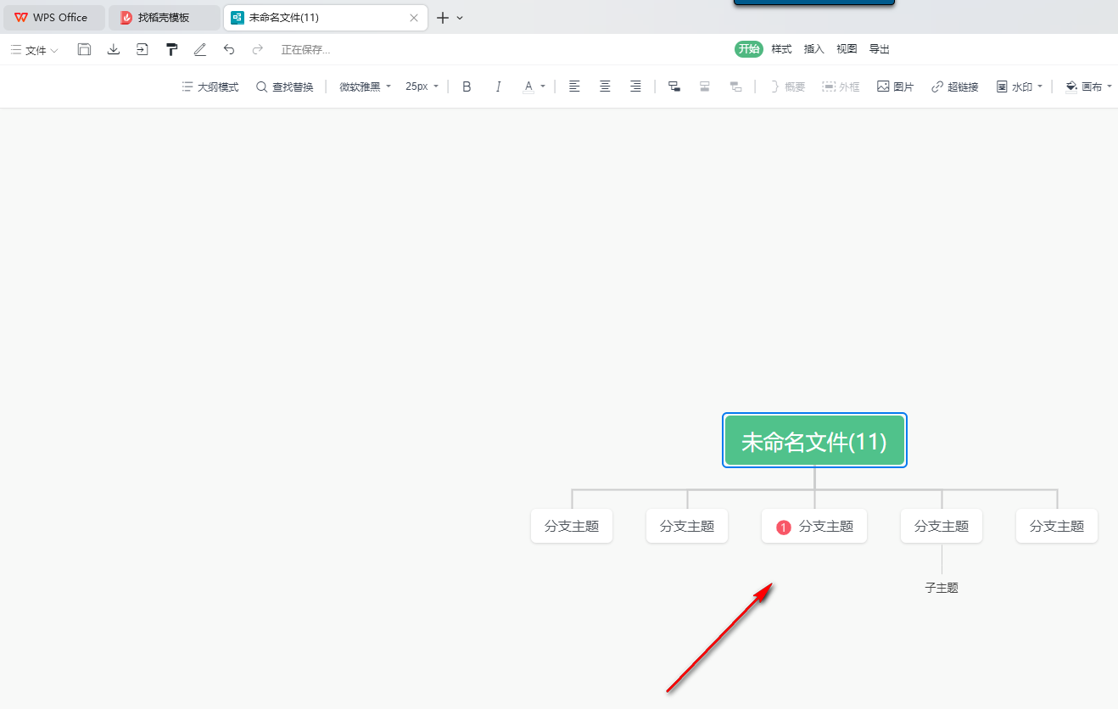Activate the format painter tool
This screenshot has height=709, width=1118.
(x=172, y=49)
